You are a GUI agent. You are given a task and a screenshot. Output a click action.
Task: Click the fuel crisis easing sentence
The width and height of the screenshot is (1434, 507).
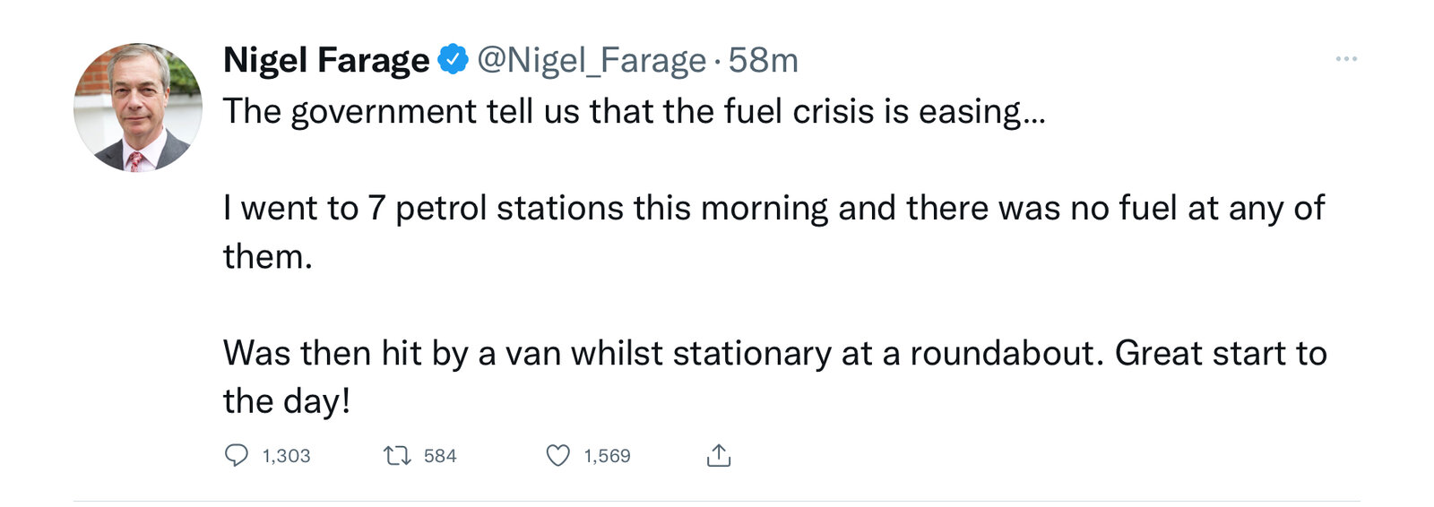tap(634, 112)
